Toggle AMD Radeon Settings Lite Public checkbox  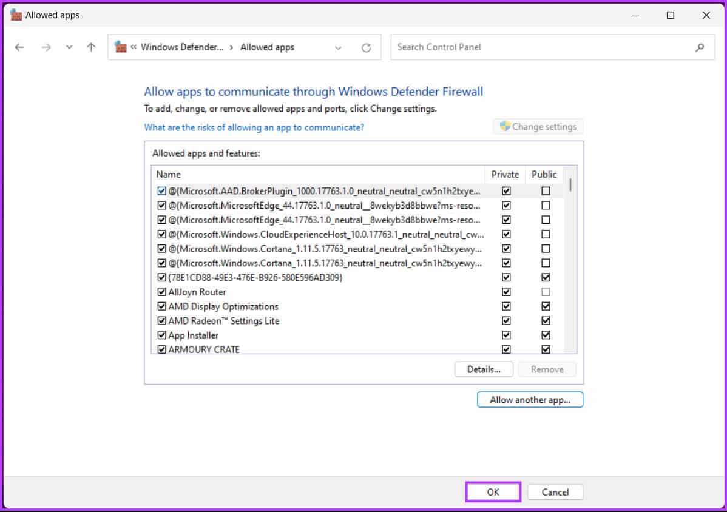click(546, 321)
